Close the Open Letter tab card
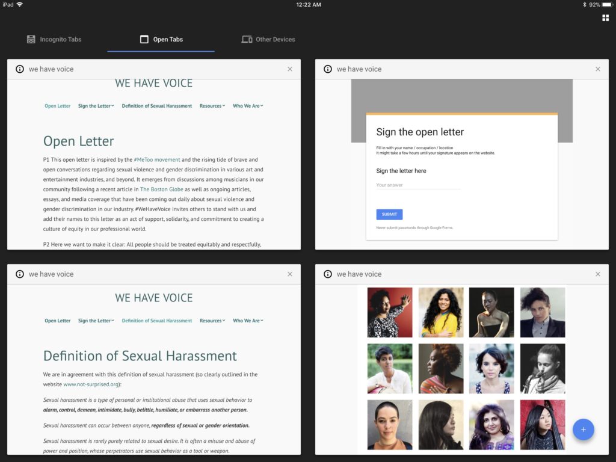The width and height of the screenshot is (616, 462). coord(290,69)
